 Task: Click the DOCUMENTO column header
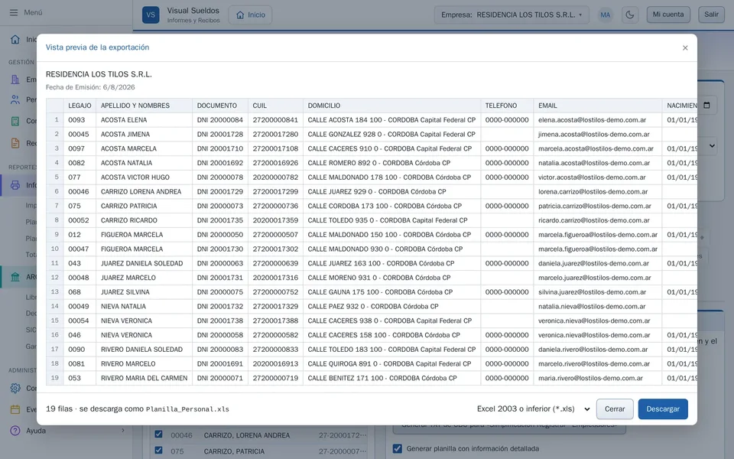(220, 106)
